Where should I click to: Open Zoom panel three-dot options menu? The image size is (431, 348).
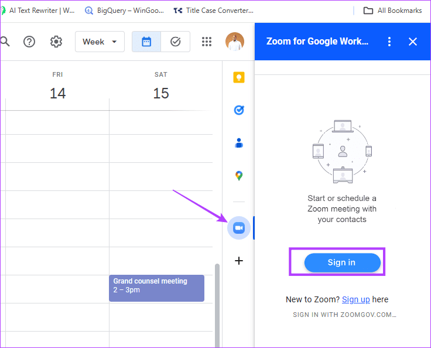(x=389, y=42)
